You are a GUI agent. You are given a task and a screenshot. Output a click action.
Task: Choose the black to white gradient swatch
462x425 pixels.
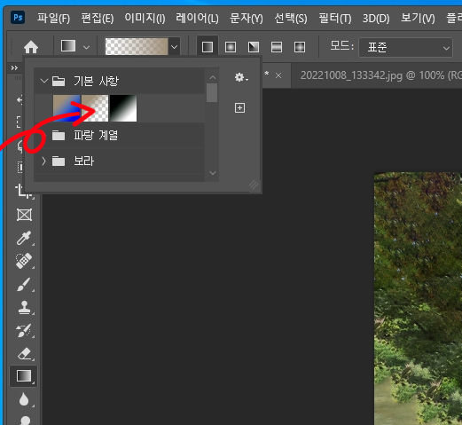(123, 108)
